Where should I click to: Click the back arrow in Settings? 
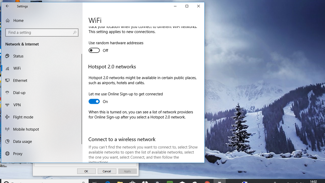click(x=7, y=6)
